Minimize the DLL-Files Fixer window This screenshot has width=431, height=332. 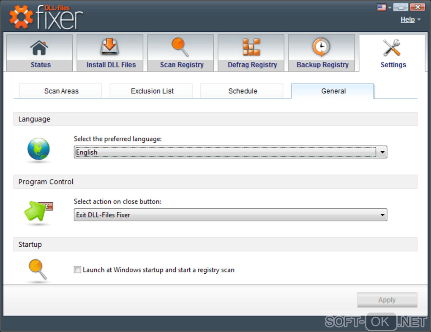point(401,7)
